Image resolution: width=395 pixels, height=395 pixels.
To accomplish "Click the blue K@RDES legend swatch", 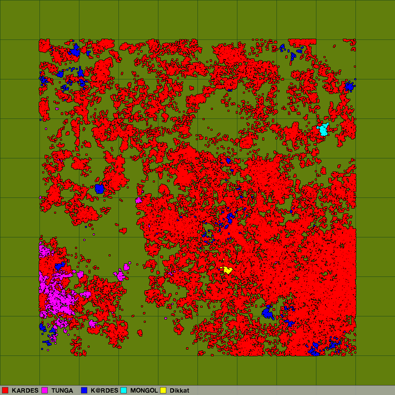I will pos(84,390).
